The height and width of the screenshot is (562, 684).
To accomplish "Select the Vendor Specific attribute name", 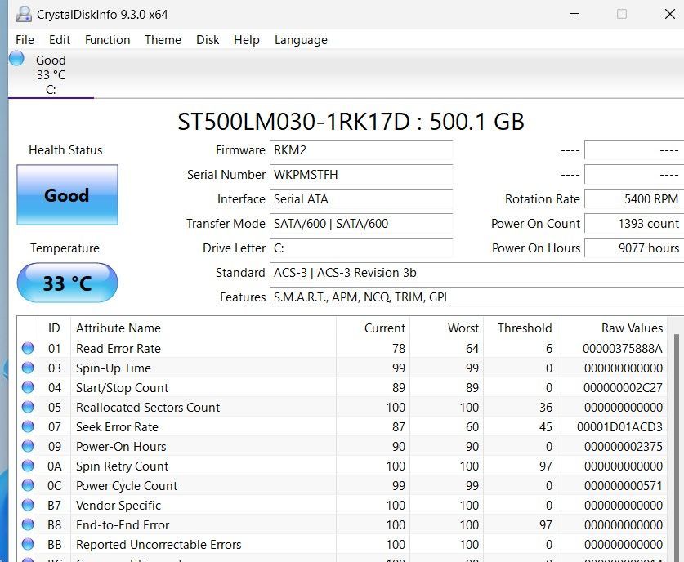I will (118, 506).
